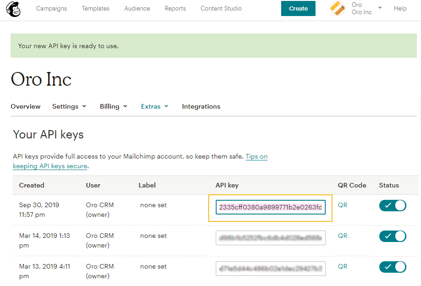Open QR code for Mar 13 key

pyautogui.click(x=343, y=267)
